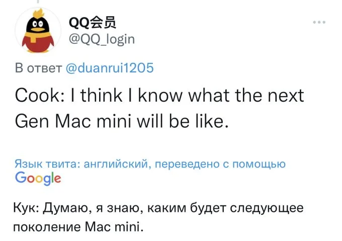
Task: Open the QQ会员 display name
Action: [92, 22]
